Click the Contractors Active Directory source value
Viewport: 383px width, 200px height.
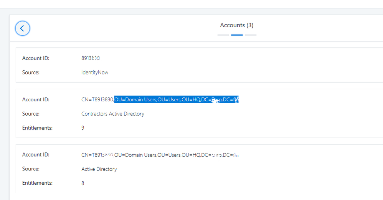tap(113, 114)
